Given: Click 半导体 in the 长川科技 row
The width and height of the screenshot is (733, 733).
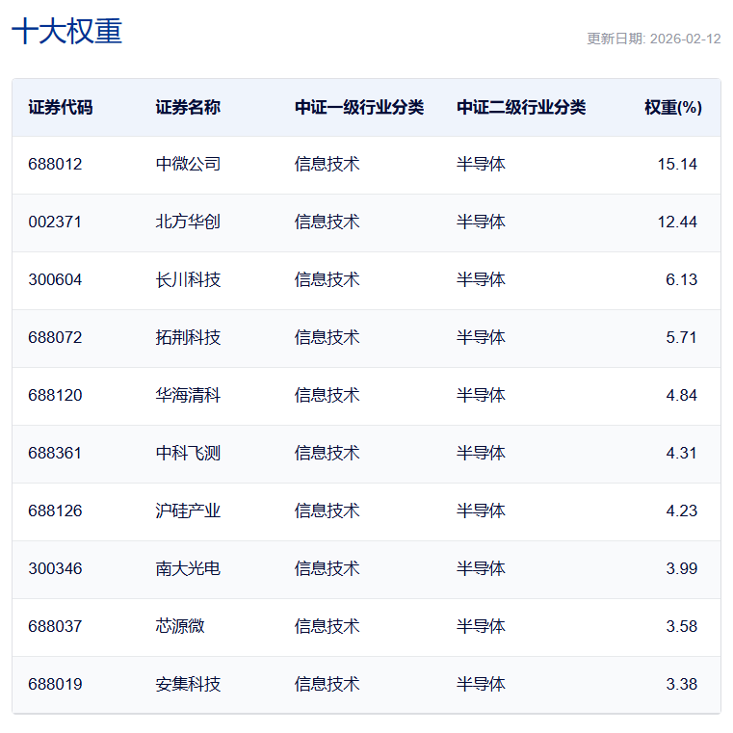Looking at the screenshot, I should [481, 279].
